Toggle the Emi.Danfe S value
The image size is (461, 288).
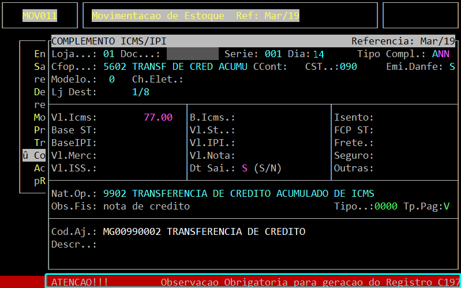click(x=452, y=67)
